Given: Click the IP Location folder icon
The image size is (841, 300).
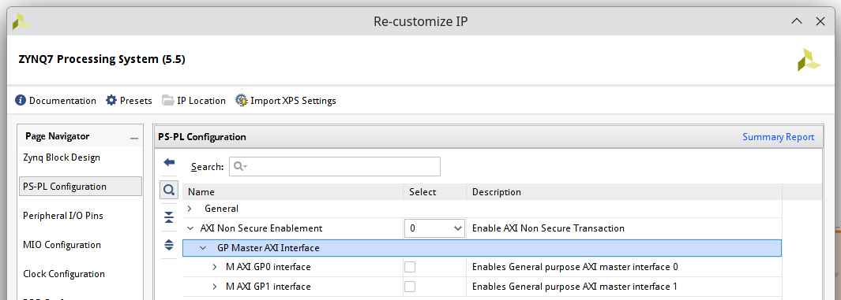Looking at the screenshot, I should (x=168, y=101).
